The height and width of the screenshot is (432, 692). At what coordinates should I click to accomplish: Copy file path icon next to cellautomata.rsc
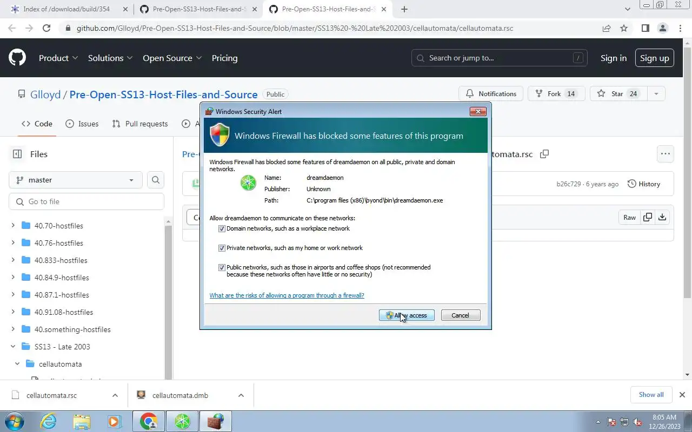click(x=544, y=154)
